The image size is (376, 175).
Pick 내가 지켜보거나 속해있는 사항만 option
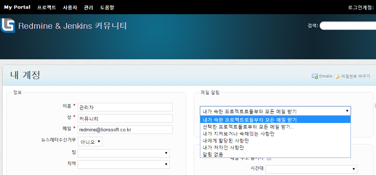238,134
